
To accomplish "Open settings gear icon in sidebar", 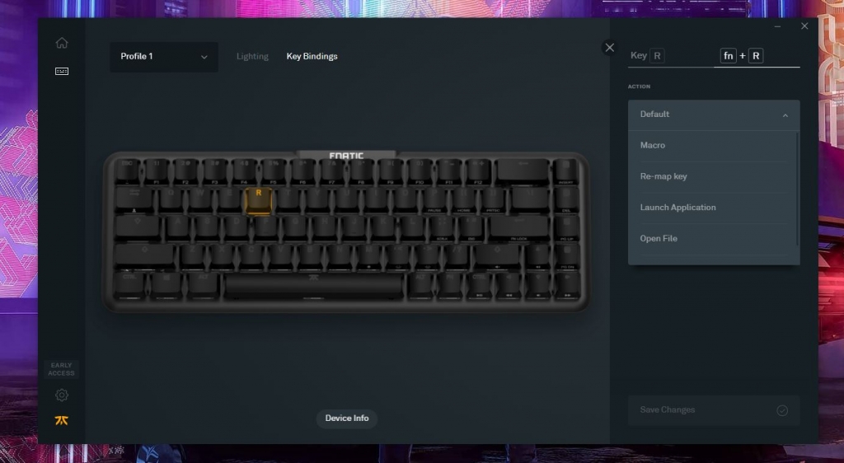I will point(62,395).
